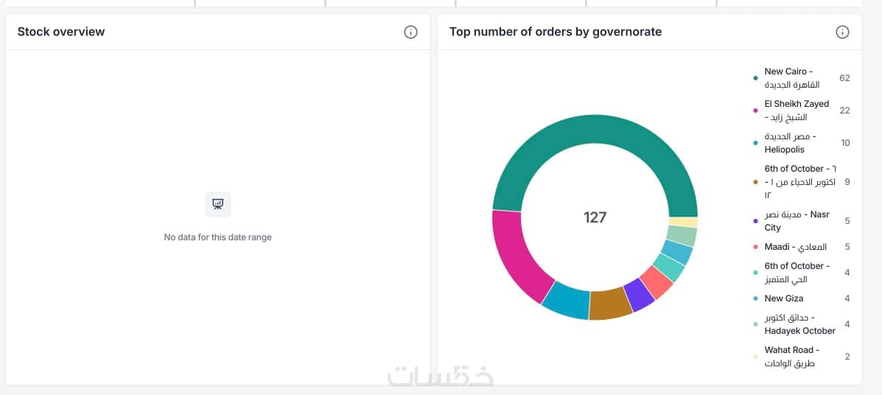Select the El Sheikh Zayed legend entry
Screen dimensions: 882x395
[x=796, y=111]
